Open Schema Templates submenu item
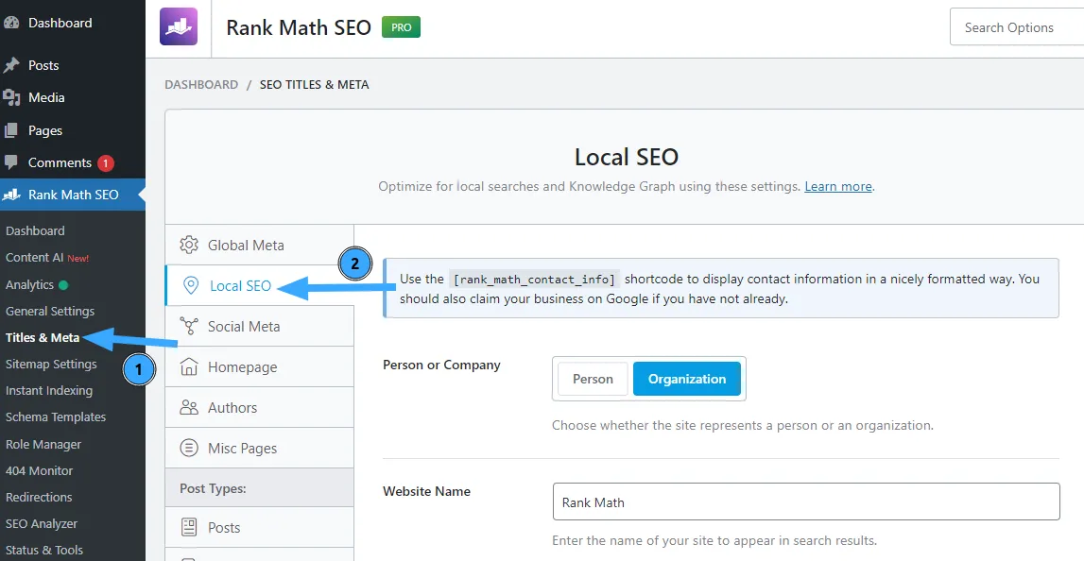 56,417
